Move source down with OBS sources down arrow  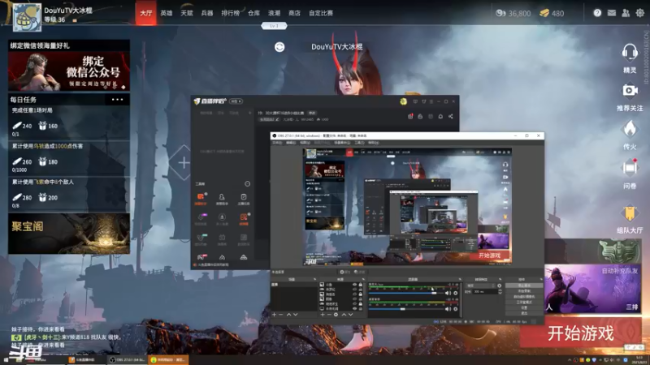[351, 315]
